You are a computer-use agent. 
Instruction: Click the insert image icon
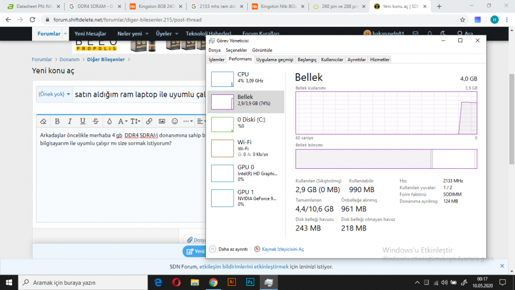point(162,121)
